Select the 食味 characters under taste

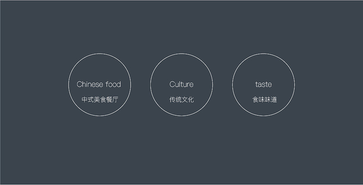pyautogui.click(x=258, y=100)
